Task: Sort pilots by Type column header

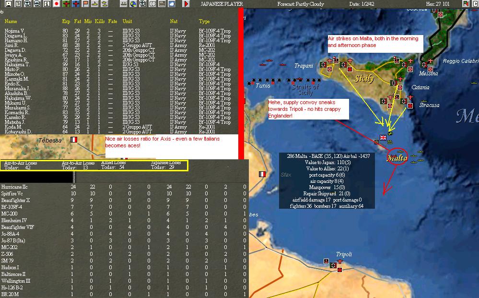Action: [x=204, y=21]
